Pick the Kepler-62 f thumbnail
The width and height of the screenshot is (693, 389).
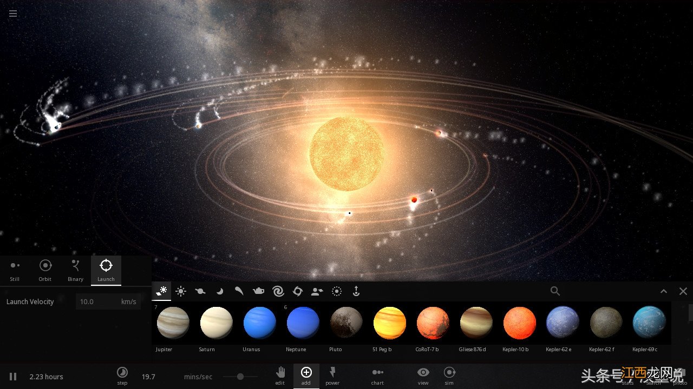point(606,323)
